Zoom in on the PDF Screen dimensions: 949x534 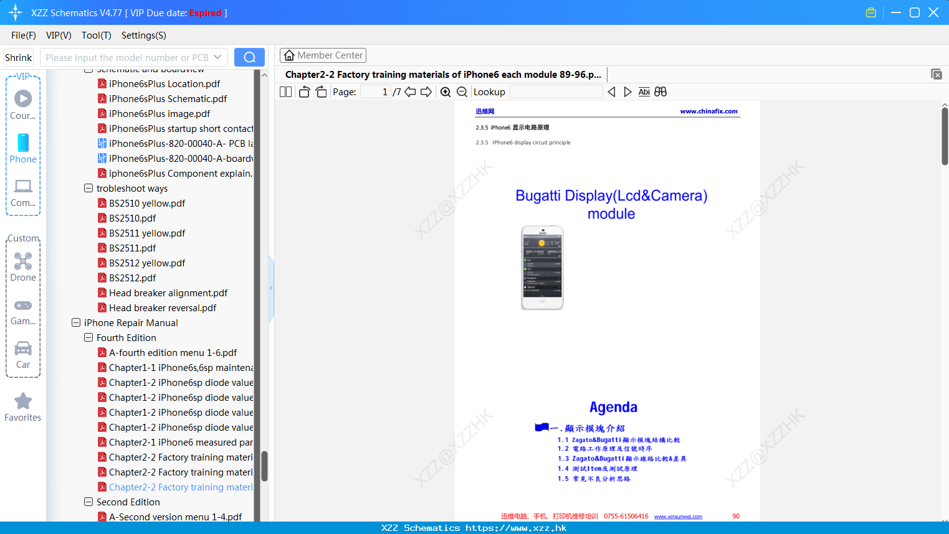pos(446,92)
